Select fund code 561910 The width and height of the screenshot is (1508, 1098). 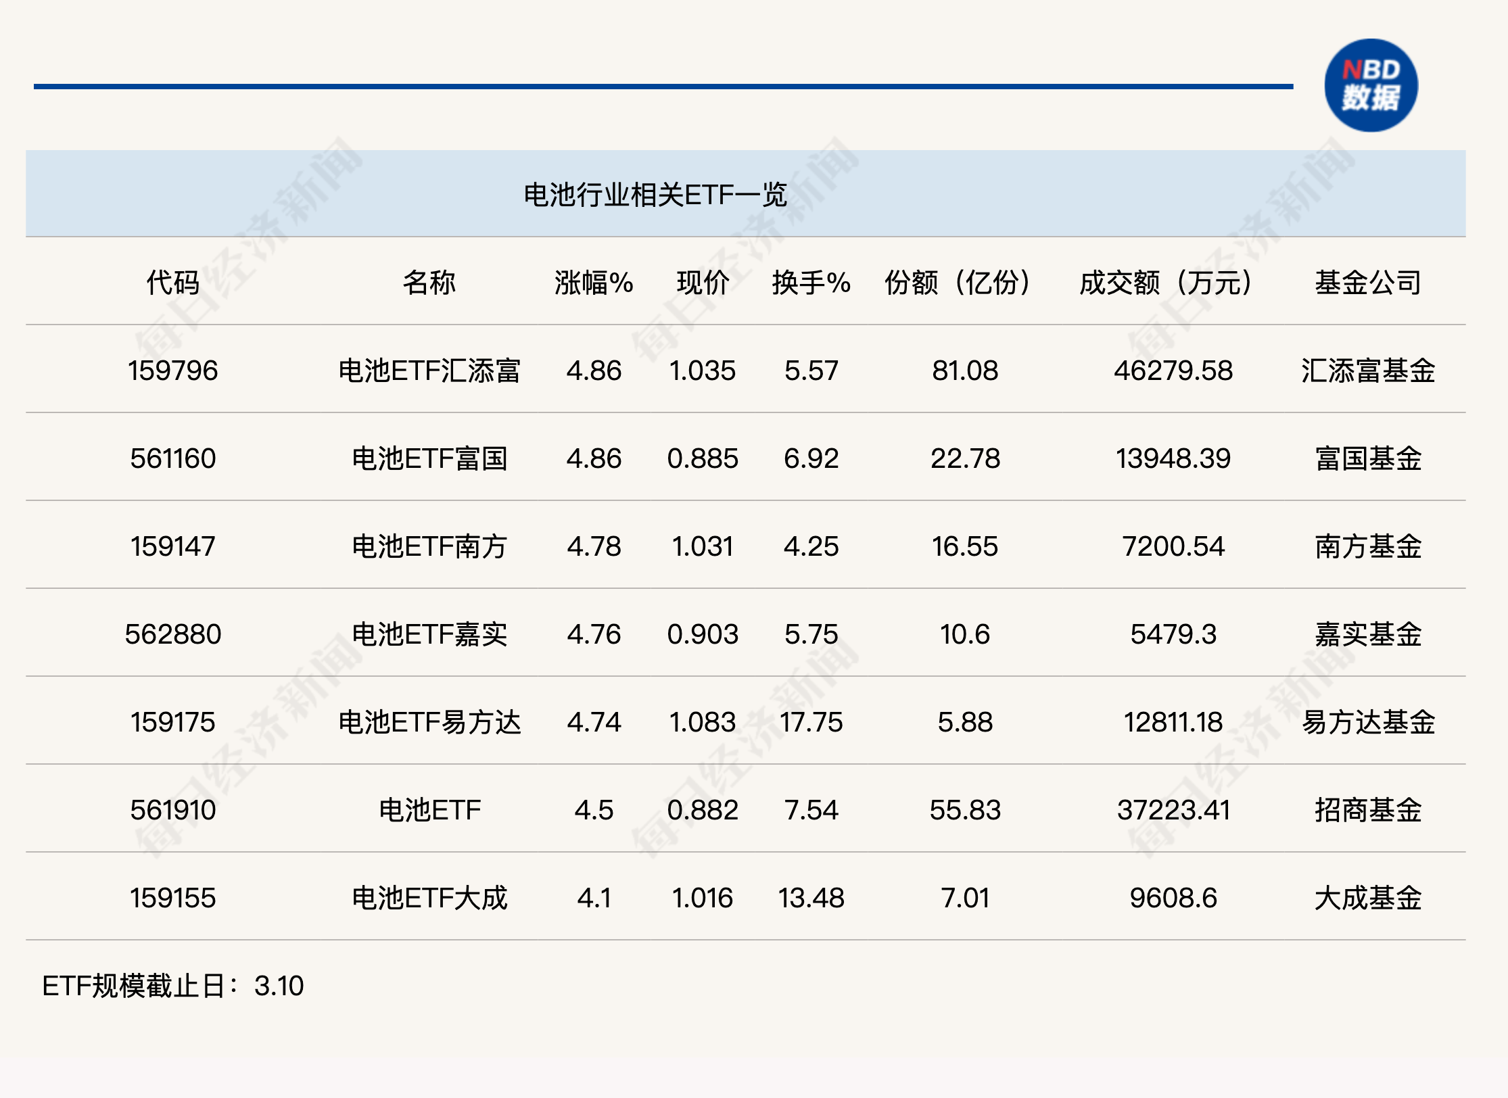(173, 810)
